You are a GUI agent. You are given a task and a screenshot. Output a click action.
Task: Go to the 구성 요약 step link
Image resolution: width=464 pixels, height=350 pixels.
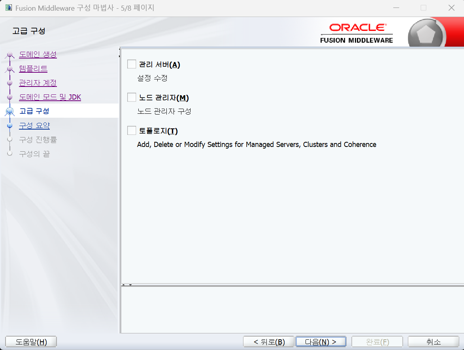tap(34, 126)
